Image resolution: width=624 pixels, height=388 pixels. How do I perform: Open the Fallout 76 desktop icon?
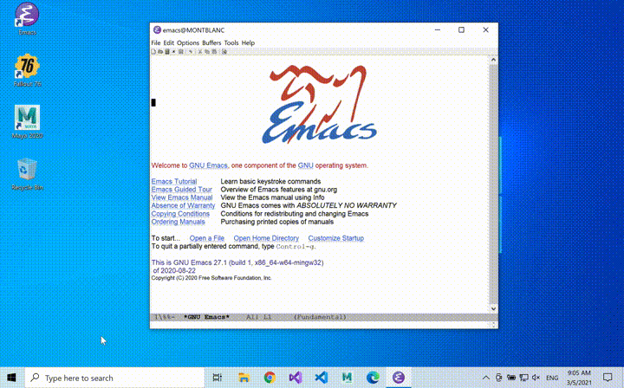(x=27, y=69)
